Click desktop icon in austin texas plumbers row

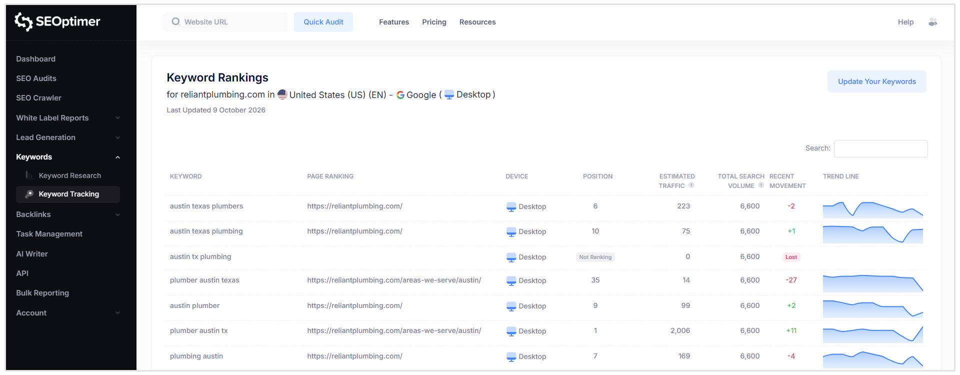(x=511, y=206)
